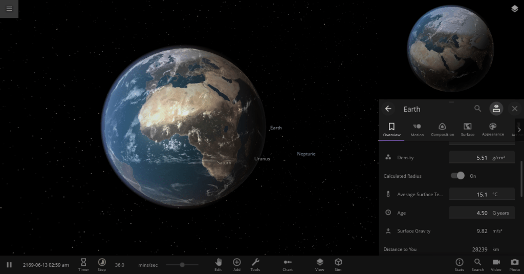Switch to the Composition tab
This screenshot has width=524, height=274.
click(442, 129)
